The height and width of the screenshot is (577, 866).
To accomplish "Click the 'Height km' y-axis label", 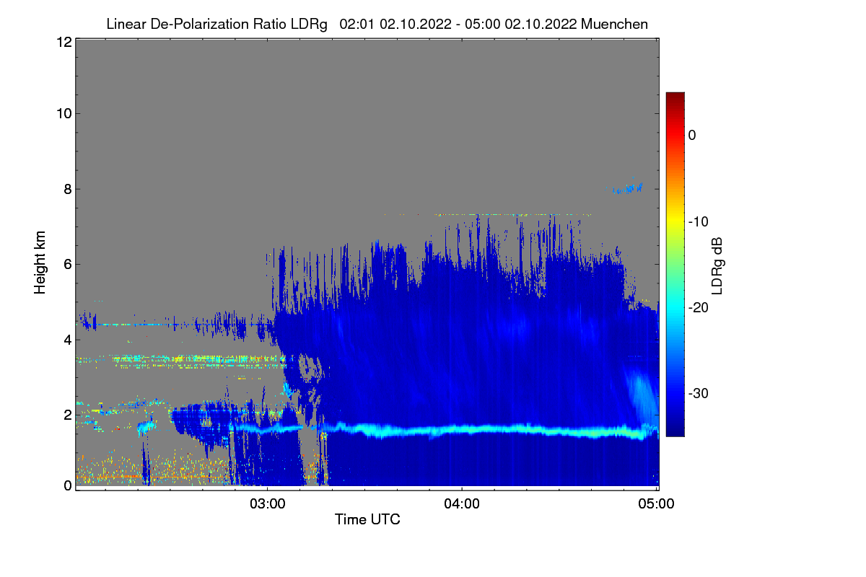I will pos(40,263).
